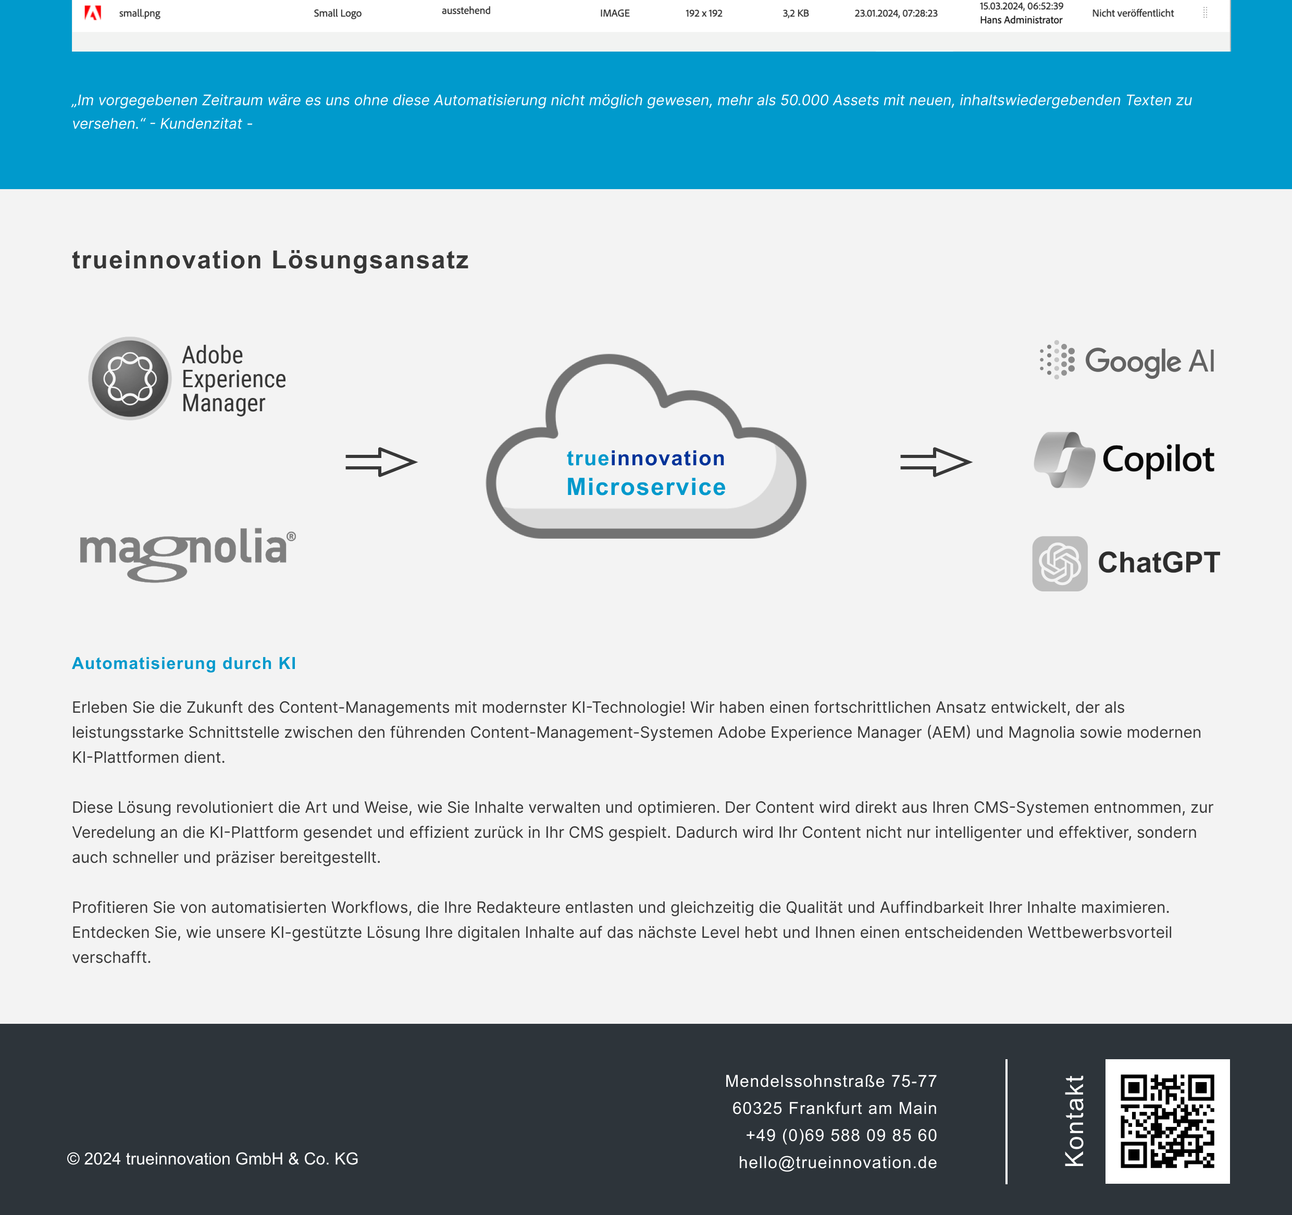Viewport: 1292px width, 1215px height.
Task: Toggle the ausstehend status indicator
Action: click(466, 14)
